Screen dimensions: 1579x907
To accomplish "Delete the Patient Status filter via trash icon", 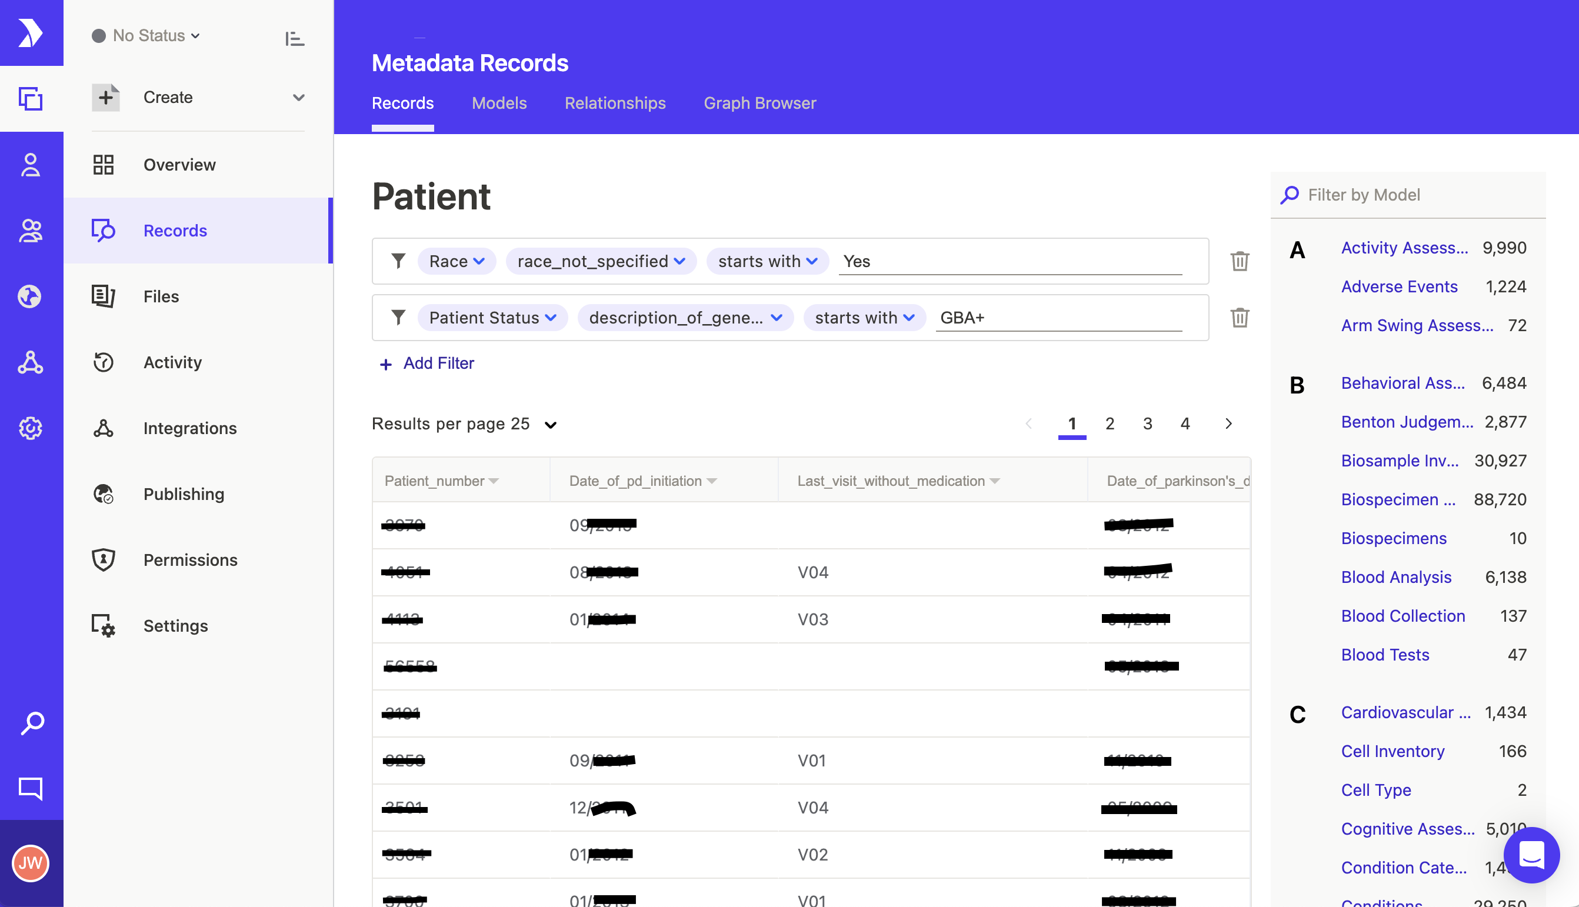I will [x=1240, y=318].
